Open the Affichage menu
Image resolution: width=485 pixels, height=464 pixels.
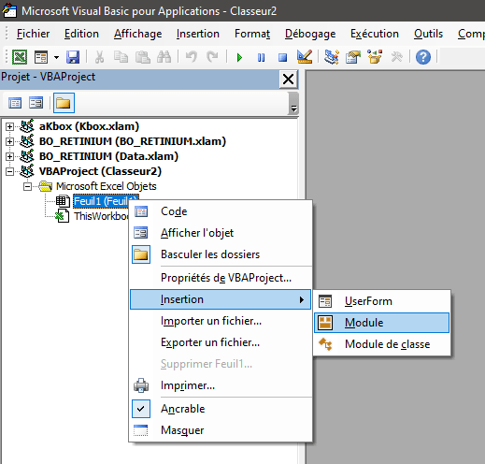(x=137, y=34)
